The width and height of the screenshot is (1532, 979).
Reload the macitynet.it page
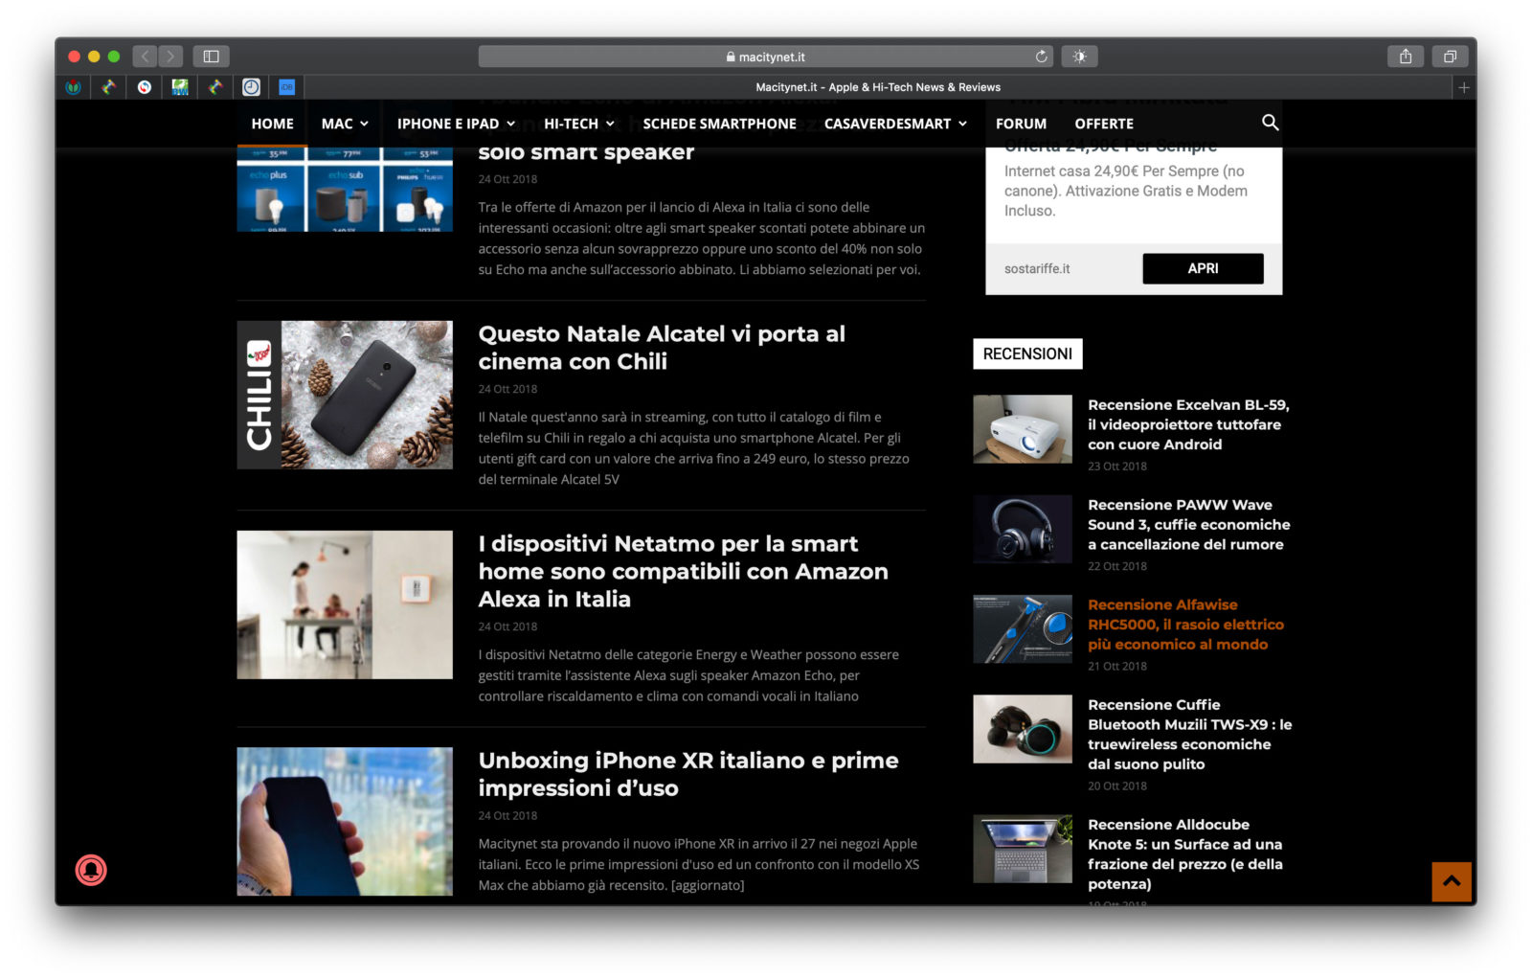coord(1041,57)
